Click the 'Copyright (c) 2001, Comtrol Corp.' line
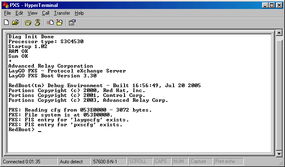The height and width of the screenshot is (167, 285). (77, 95)
